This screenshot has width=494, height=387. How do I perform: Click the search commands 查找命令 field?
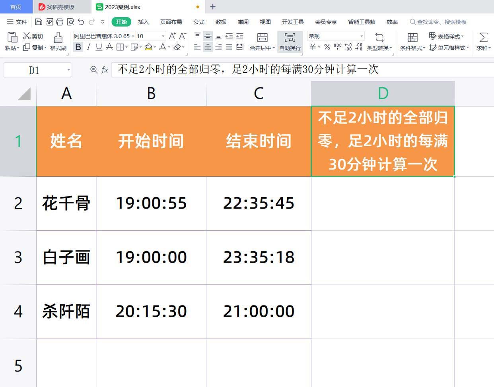[438, 22]
